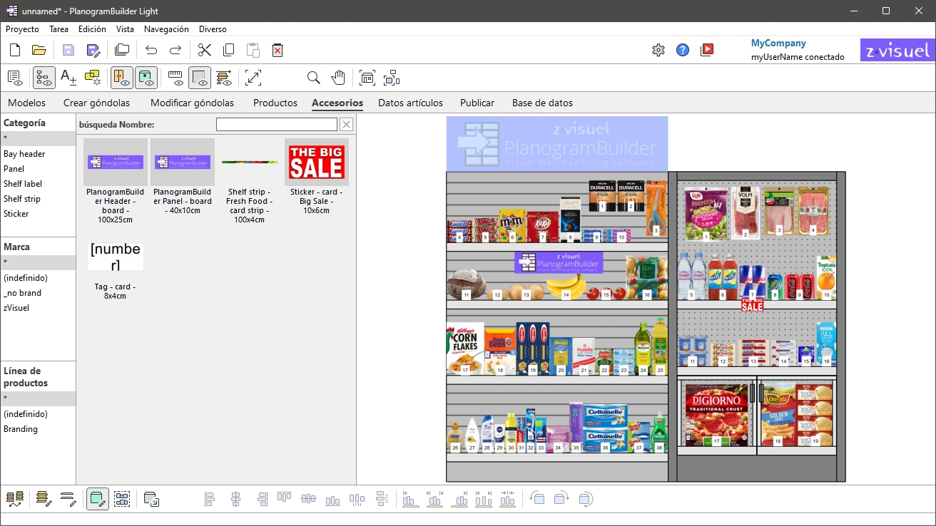The width and height of the screenshot is (936, 526).
Task: Click the text size A± icon
Action: [68, 78]
